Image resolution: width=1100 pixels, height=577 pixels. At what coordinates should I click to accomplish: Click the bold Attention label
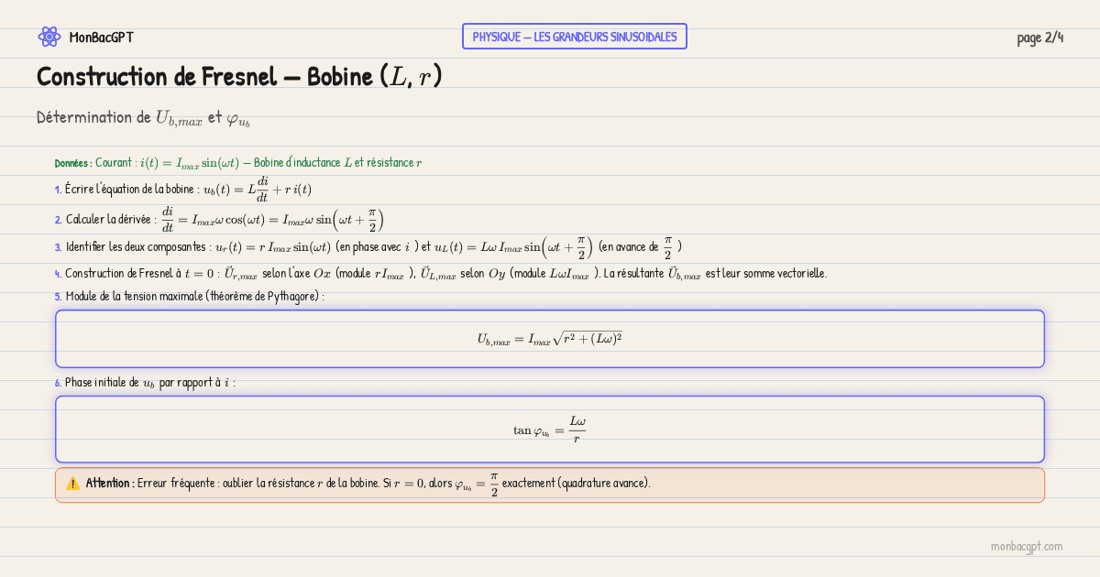pyautogui.click(x=110, y=483)
